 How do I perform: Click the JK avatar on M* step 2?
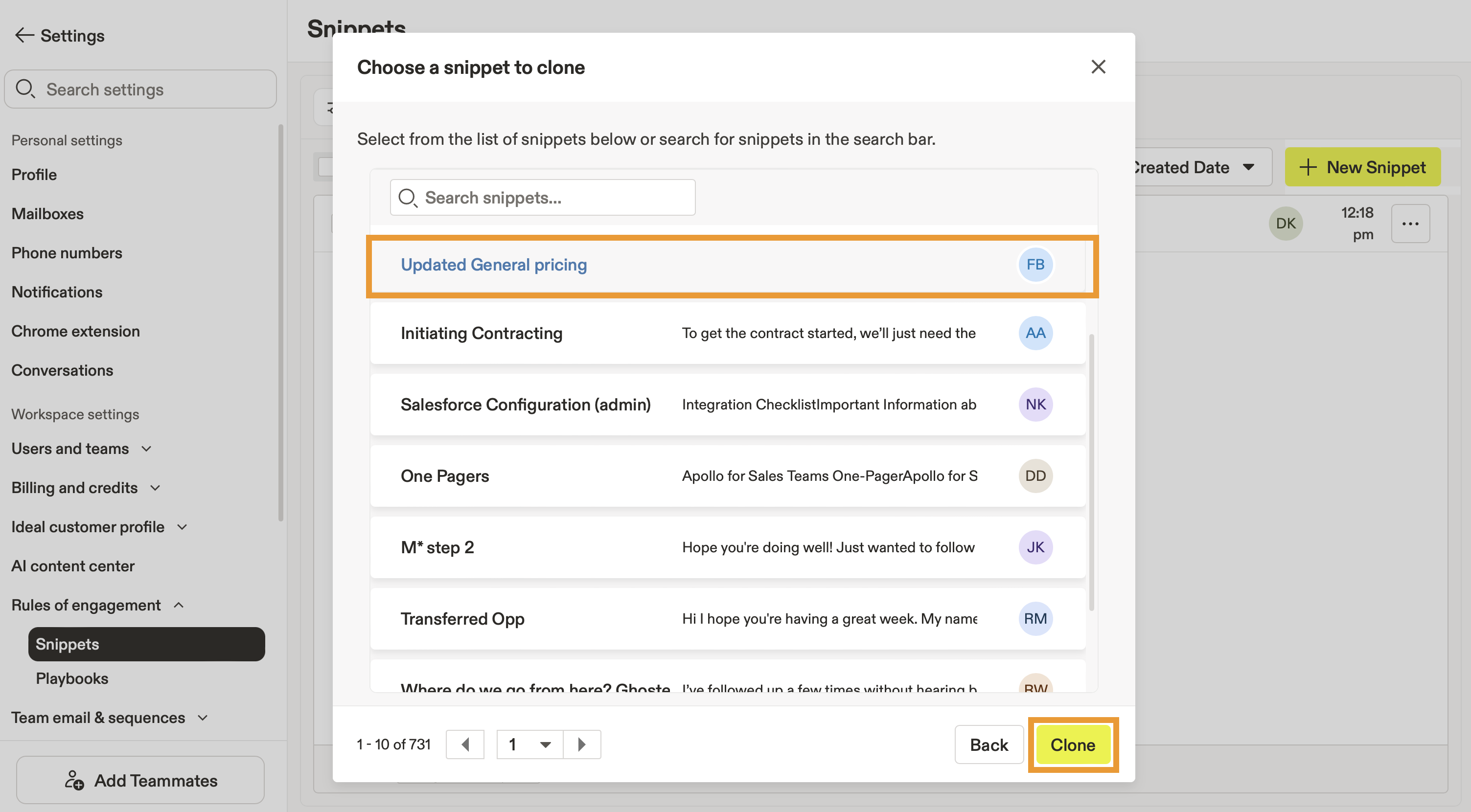coord(1034,547)
